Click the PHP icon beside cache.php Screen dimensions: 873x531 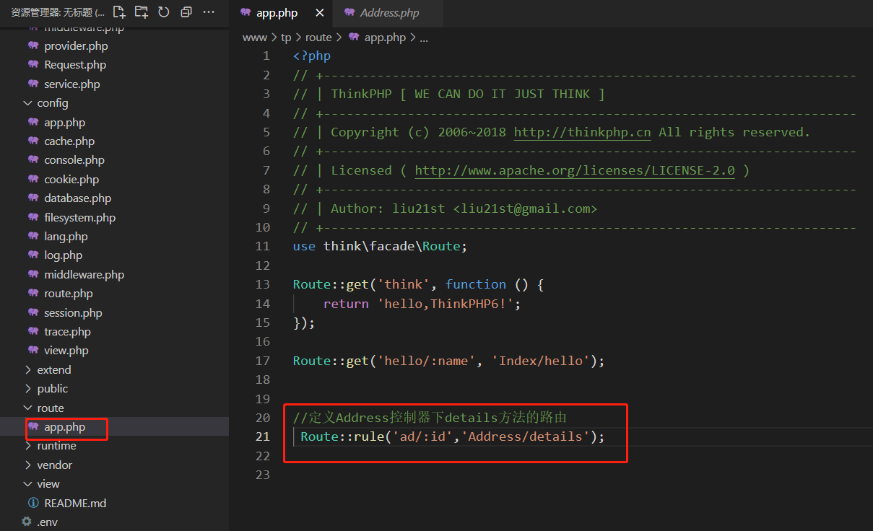33,141
